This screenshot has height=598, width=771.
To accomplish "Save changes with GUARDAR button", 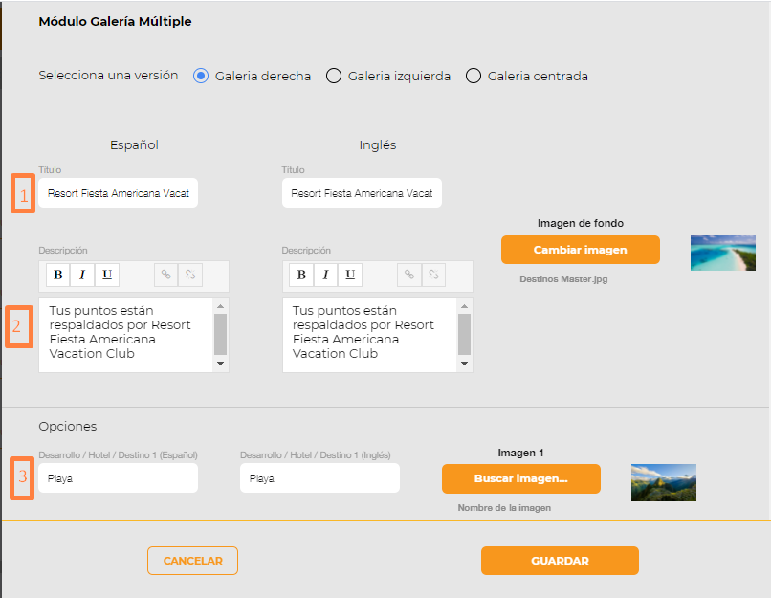I will [560, 561].
